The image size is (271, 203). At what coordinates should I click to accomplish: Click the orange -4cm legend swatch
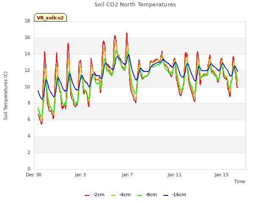click(x=113, y=195)
